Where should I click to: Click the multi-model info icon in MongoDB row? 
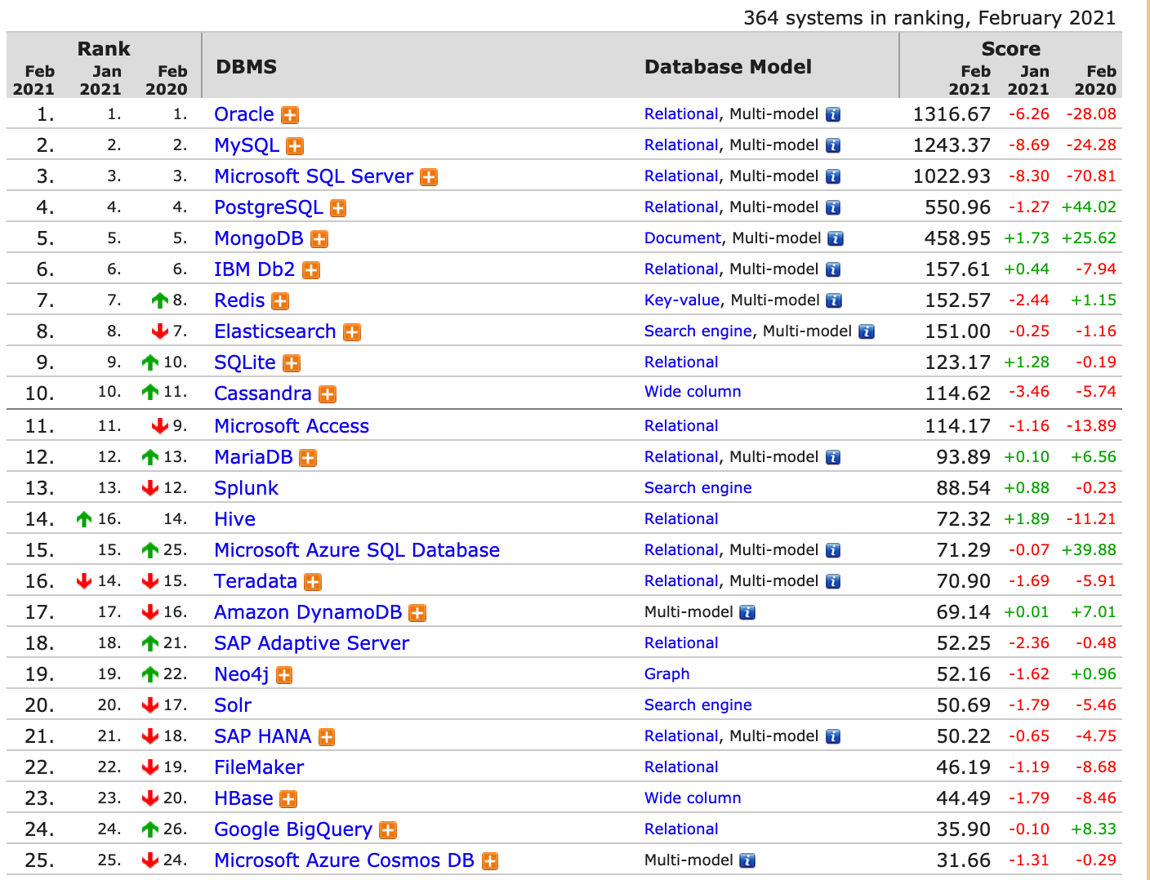click(x=836, y=238)
